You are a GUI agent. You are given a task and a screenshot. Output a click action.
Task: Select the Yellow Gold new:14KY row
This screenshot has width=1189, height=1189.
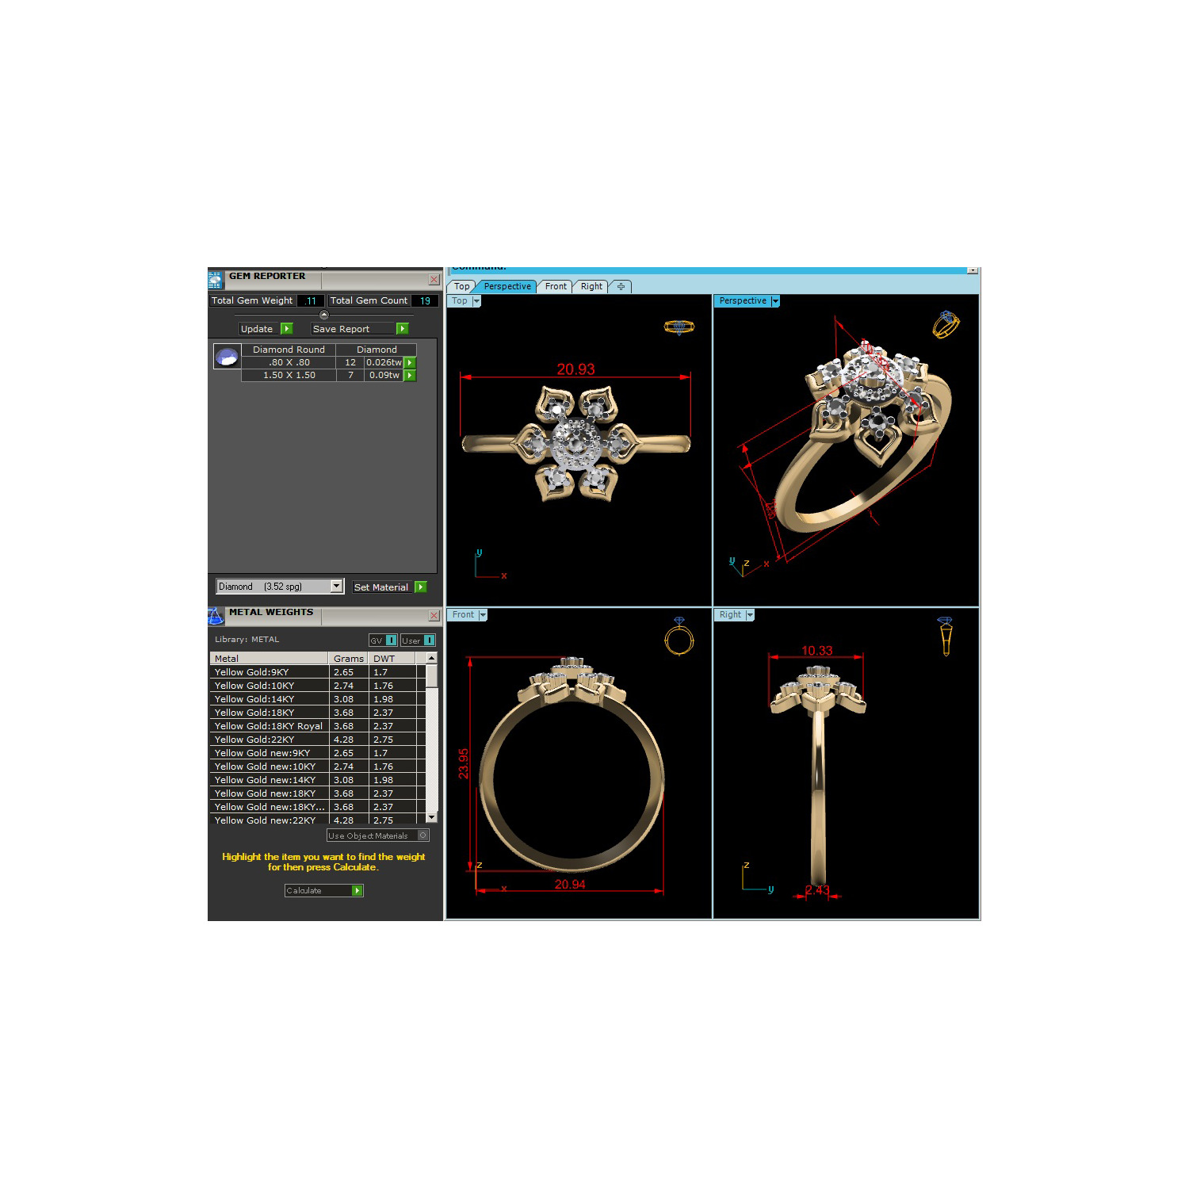pos(317,780)
